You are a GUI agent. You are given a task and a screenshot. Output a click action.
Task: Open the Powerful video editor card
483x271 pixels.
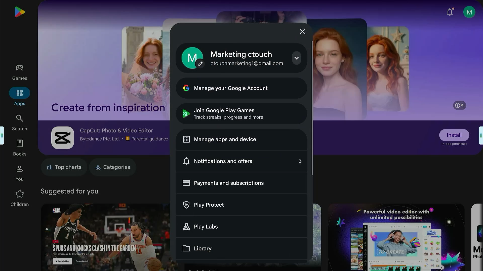tap(396, 237)
